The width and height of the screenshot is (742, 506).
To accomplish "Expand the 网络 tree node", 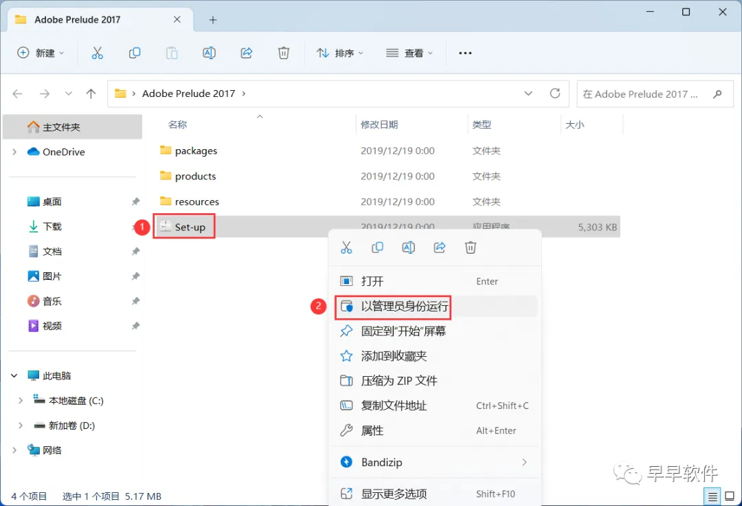I will (x=14, y=450).
